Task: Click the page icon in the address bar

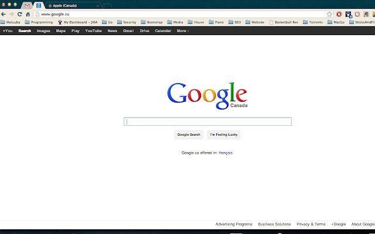Action: (37, 14)
